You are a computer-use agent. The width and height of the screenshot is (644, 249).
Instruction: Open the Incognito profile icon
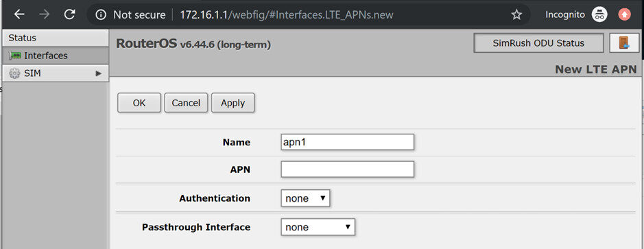(x=599, y=15)
